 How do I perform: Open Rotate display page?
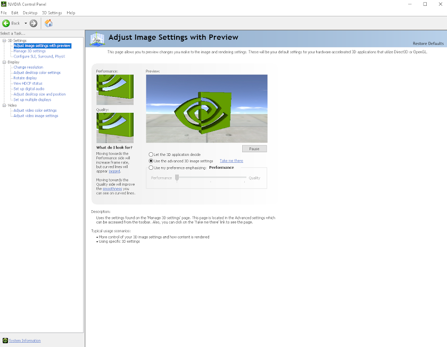25,78
